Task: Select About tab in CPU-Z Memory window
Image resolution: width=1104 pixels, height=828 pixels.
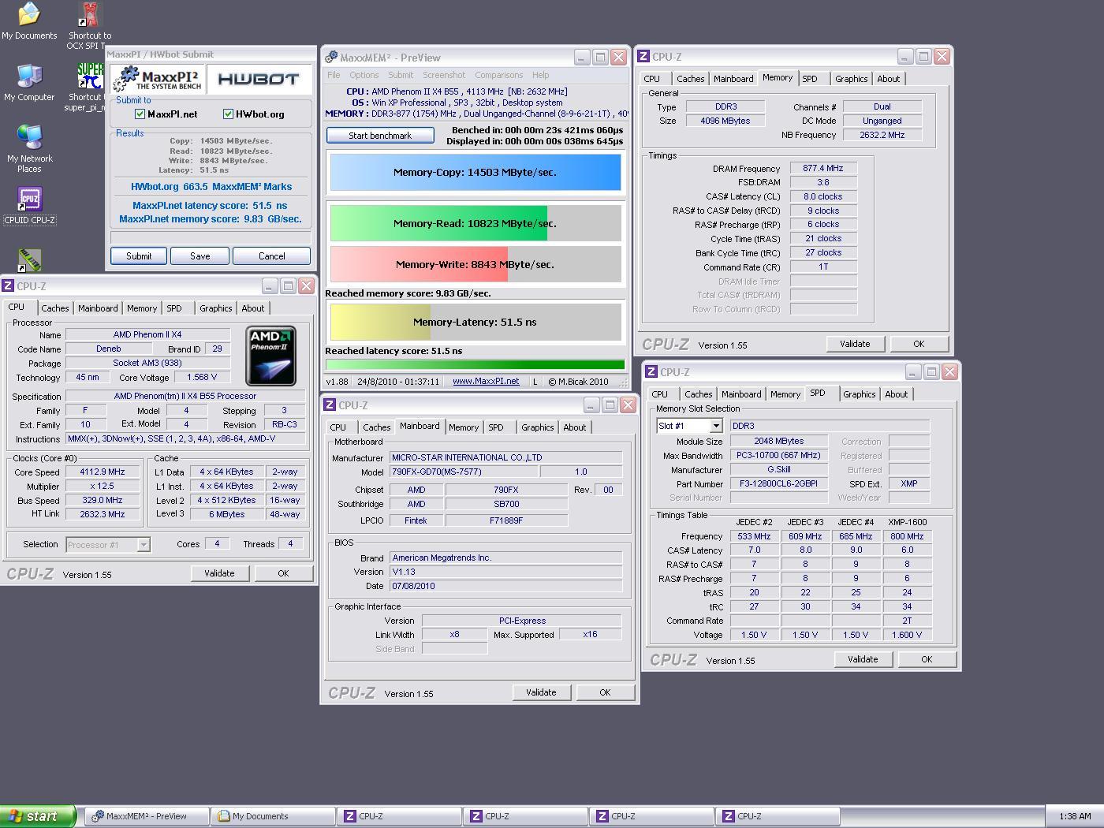Action: click(889, 79)
